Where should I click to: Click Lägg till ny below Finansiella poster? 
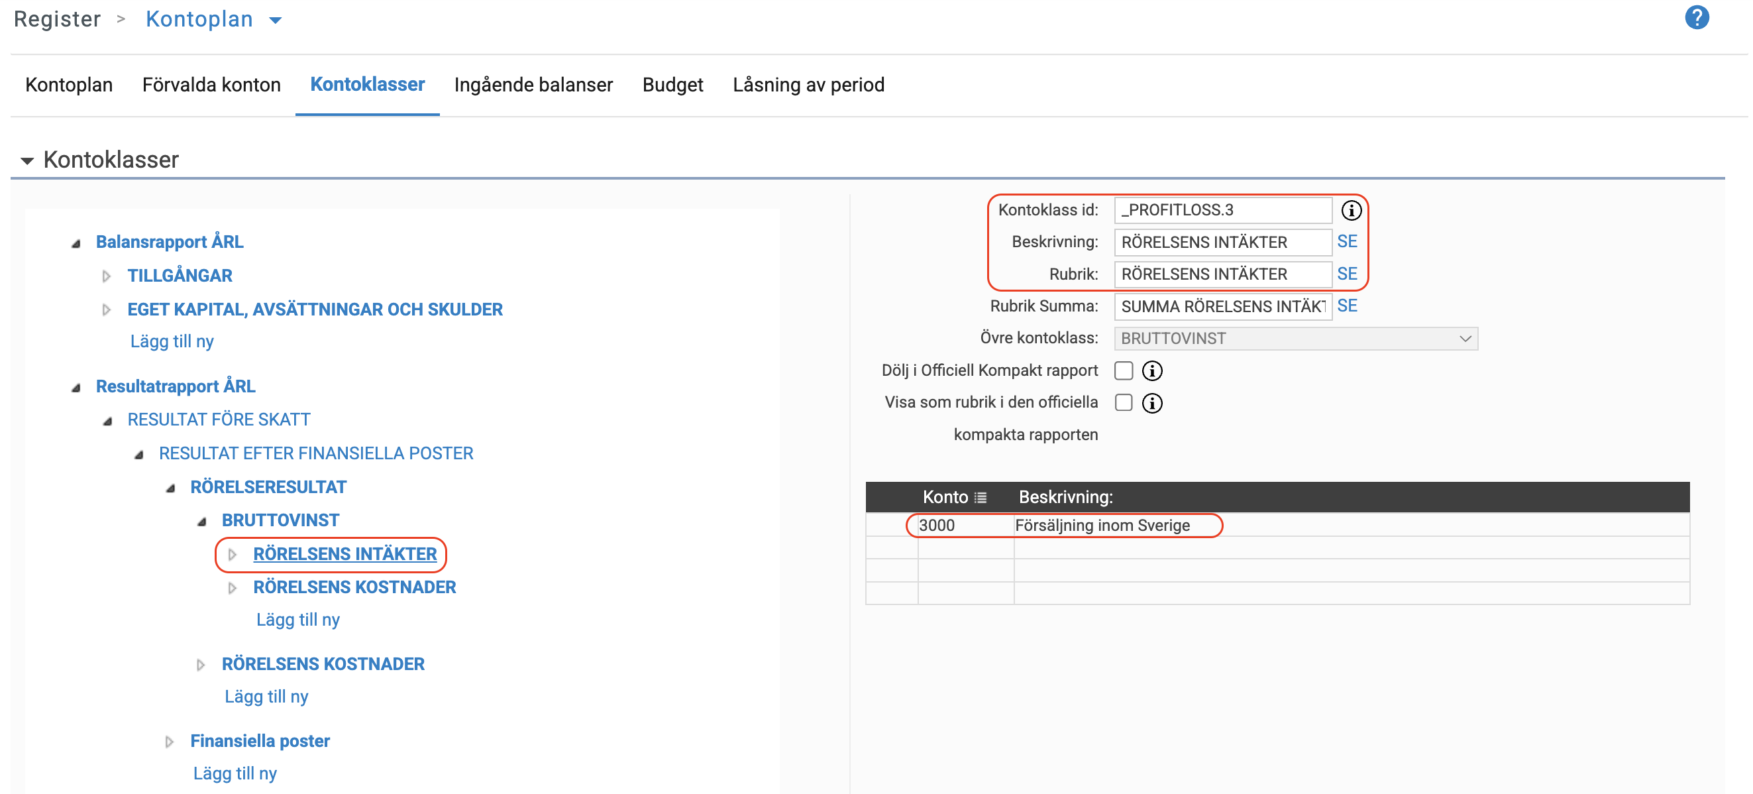point(235,774)
